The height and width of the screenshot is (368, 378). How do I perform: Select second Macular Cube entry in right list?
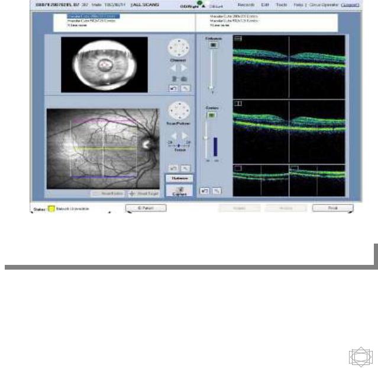234,21
